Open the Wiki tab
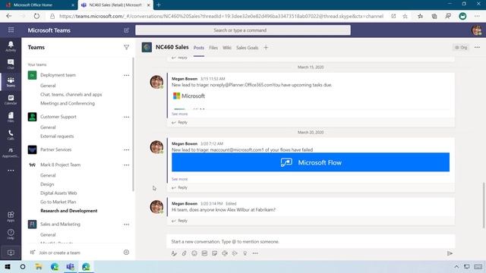The image size is (486, 273). (227, 48)
